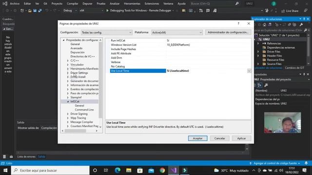Click the Home icon in Solution Explorer toolbar
Image resolution: width=312 pixels, height=175 pixels.
[x=264, y=25]
